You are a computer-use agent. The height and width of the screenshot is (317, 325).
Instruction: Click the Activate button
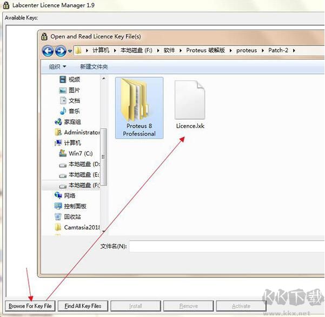click(241, 306)
